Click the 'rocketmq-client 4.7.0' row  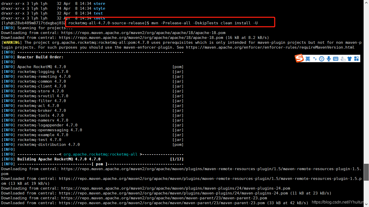point(92,86)
